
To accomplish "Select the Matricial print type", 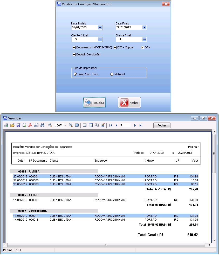I will point(112,74).
